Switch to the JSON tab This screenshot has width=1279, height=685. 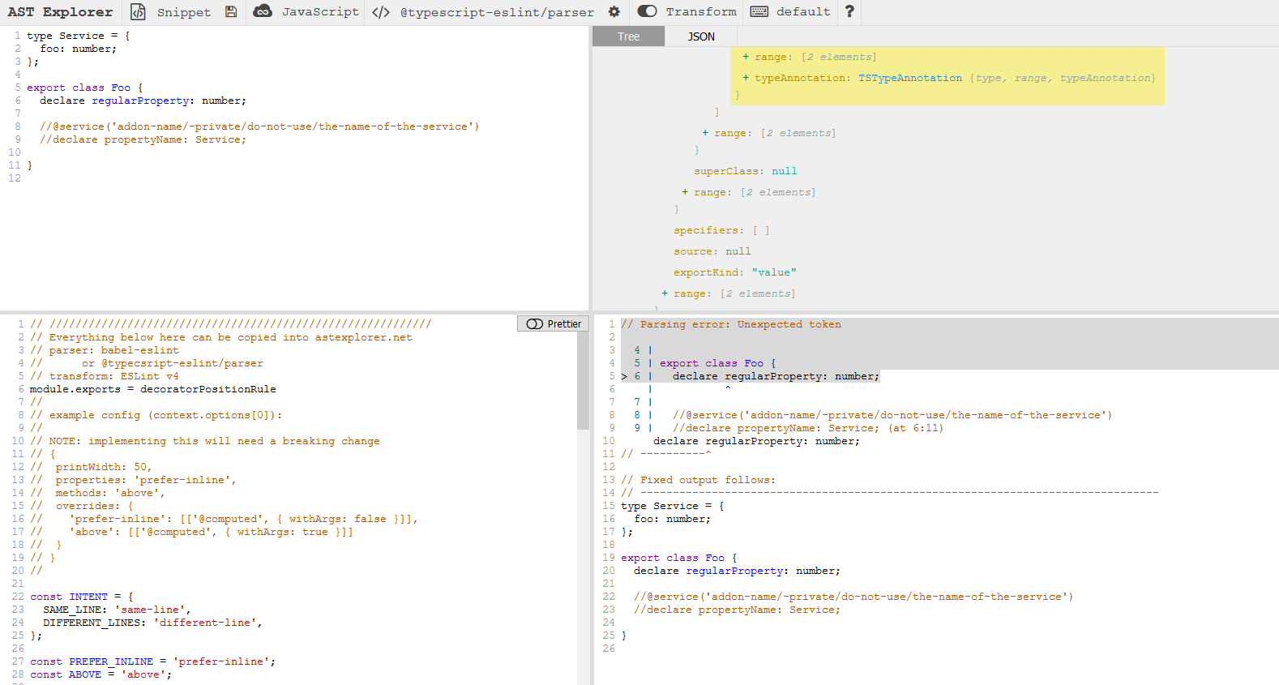(x=701, y=36)
